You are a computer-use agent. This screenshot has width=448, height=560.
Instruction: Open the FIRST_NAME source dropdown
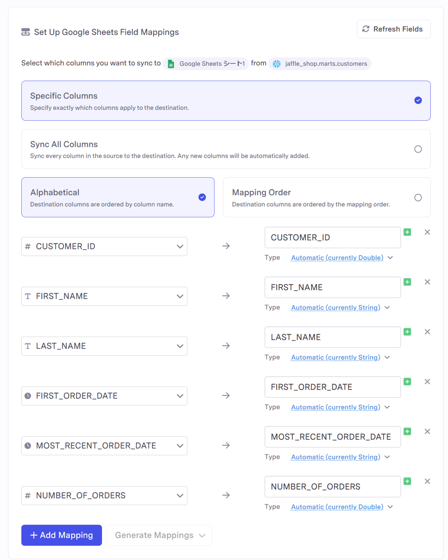click(x=104, y=296)
